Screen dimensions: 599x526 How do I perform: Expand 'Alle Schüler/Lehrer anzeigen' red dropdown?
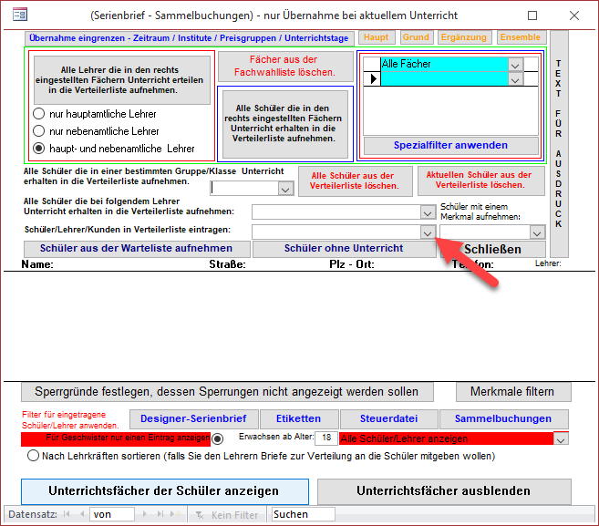[x=561, y=438]
